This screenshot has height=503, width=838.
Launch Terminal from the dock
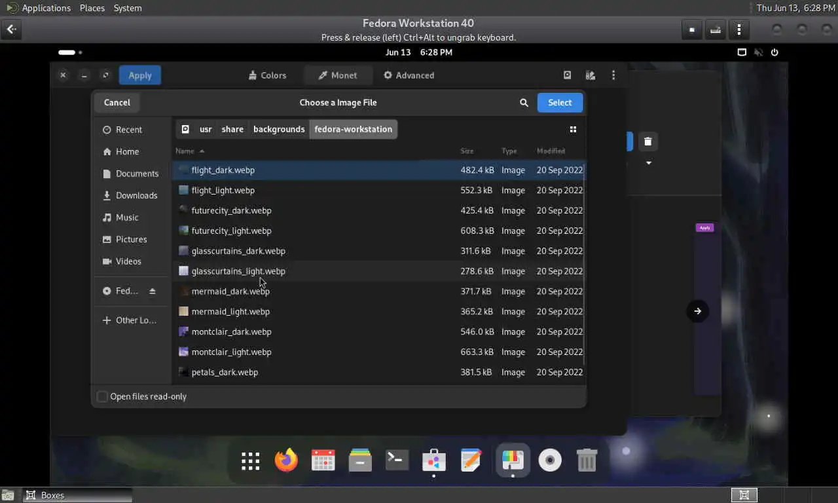point(397,460)
